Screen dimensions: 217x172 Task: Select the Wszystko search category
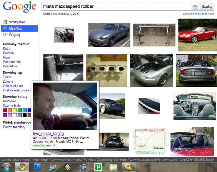17,22
